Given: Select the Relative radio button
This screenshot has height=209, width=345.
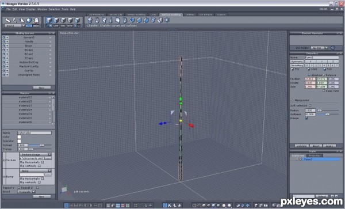Looking at the screenshot, I should tap(324, 75).
